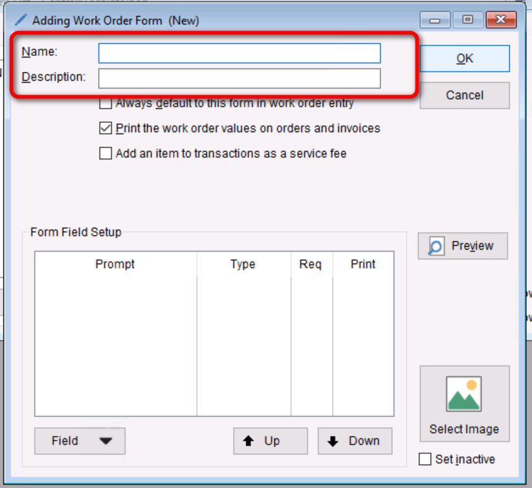Click the Prompt column header
Image resolution: width=532 pixels, height=488 pixels.
115,264
